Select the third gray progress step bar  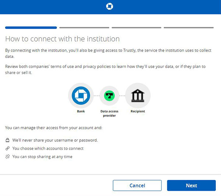tap(136, 28)
